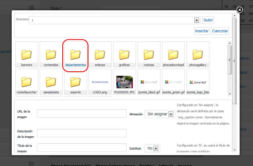Open the Alineación dropdown
Image resolution: width=253 pixels, height=166 pixels.
[x=171, y=114]
